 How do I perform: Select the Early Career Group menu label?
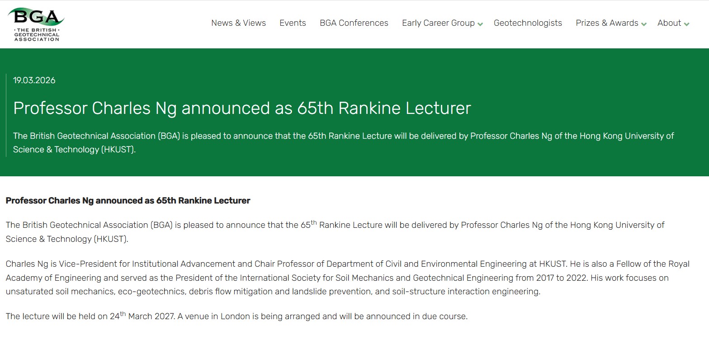(x=438, y=23)
